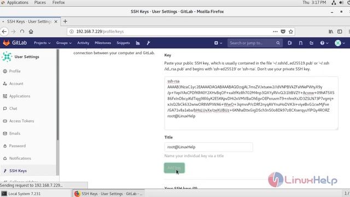Open Profile in the sidebar

click(15, 71)
